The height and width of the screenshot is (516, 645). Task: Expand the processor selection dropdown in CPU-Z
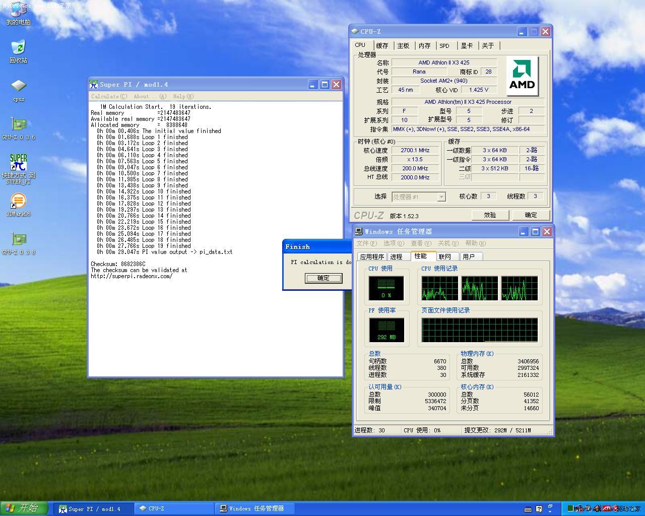point(441,197)
